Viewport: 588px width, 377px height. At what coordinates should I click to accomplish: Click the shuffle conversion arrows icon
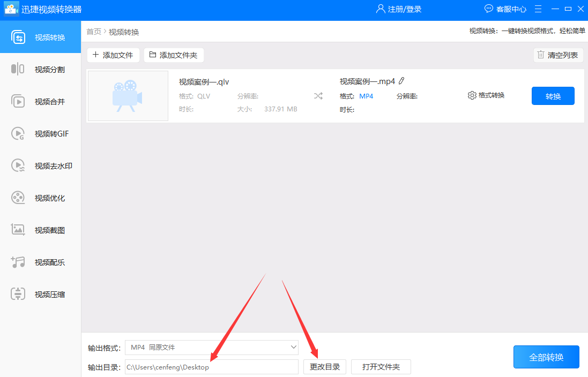[x=318, y=96]
